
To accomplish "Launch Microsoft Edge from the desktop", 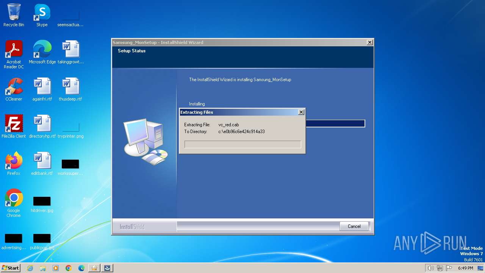I will 42,52.
